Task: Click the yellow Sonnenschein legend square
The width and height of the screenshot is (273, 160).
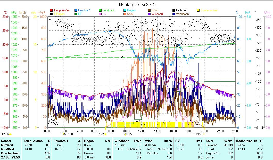Action: click(198, 11)
